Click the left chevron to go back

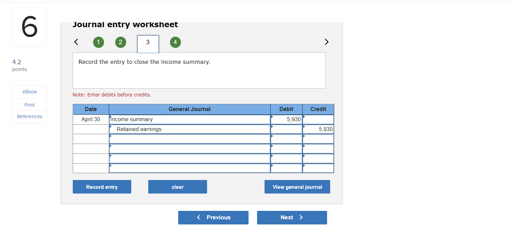(x=76, y=42)
